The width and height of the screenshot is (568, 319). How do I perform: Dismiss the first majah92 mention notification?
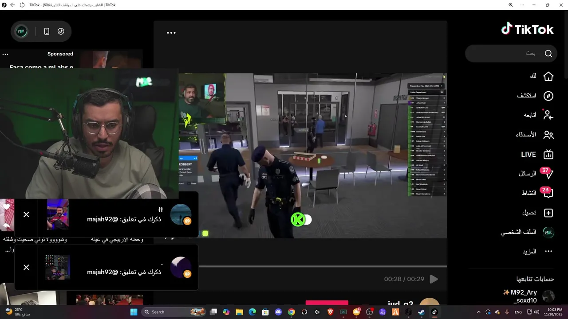pyautogui.click(x=26, y=214)
